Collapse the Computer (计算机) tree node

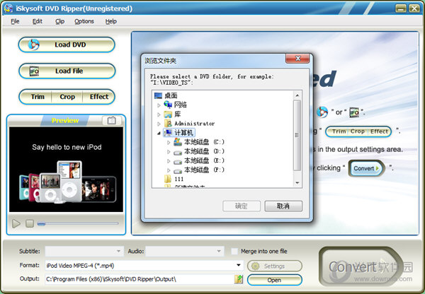tap(159, 133)
